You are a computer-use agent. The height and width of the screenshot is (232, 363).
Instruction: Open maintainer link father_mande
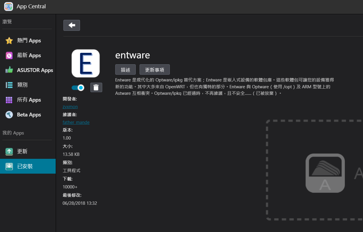tap(76, 122)
